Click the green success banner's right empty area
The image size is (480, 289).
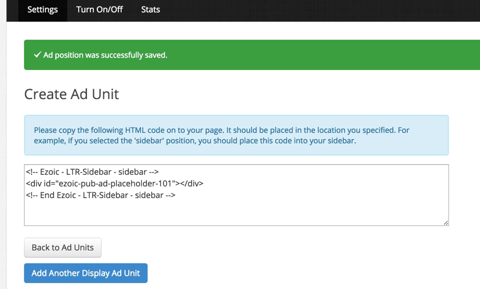click(x=350, y=55)
